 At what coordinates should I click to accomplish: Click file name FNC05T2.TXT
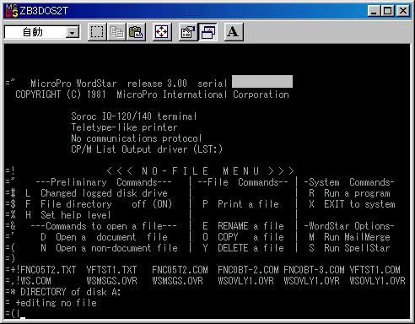[x=48, y=270]
